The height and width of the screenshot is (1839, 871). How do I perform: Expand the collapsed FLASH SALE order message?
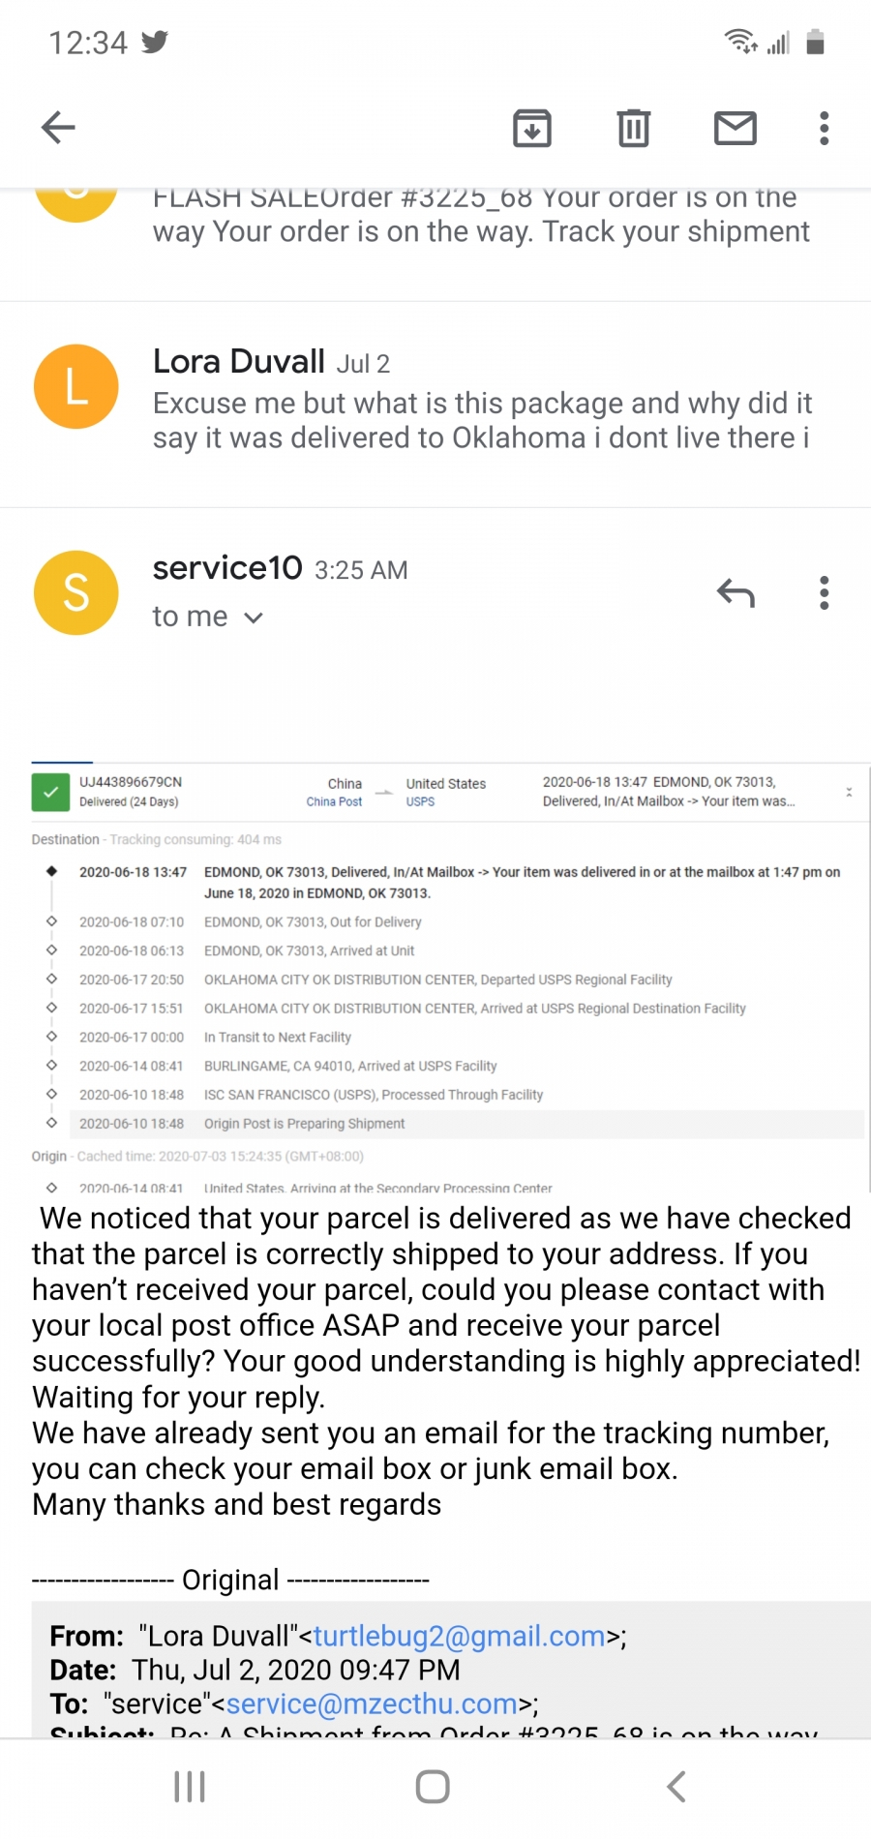[x=435, y=243]
